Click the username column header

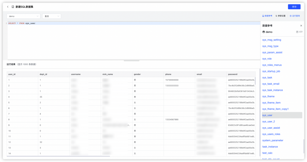tap(85, 74)
